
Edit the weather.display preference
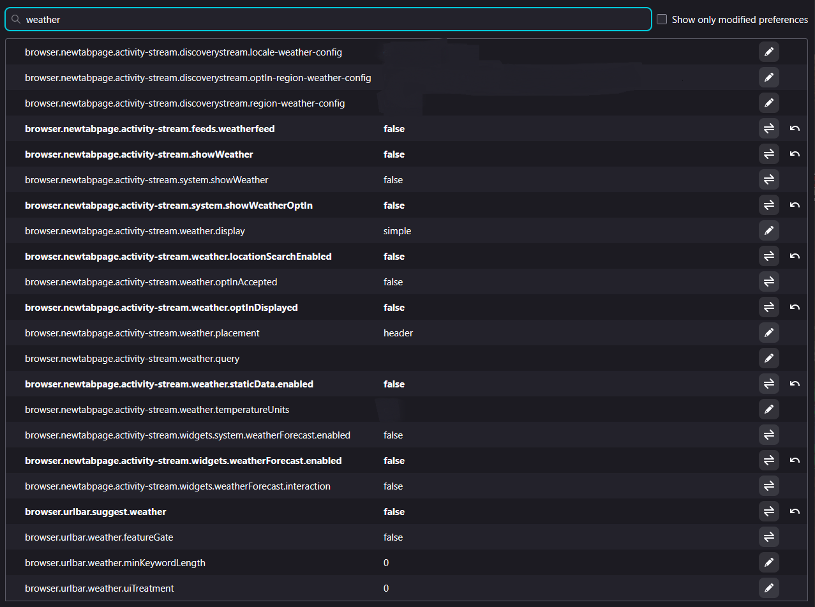tap(768, 230)
